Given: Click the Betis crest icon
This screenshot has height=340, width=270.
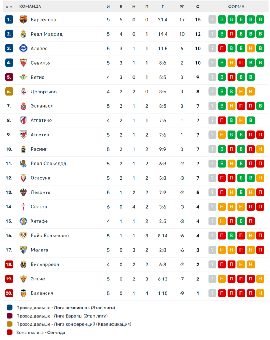Looking at the screenshot, I should [x=24, y=77].
